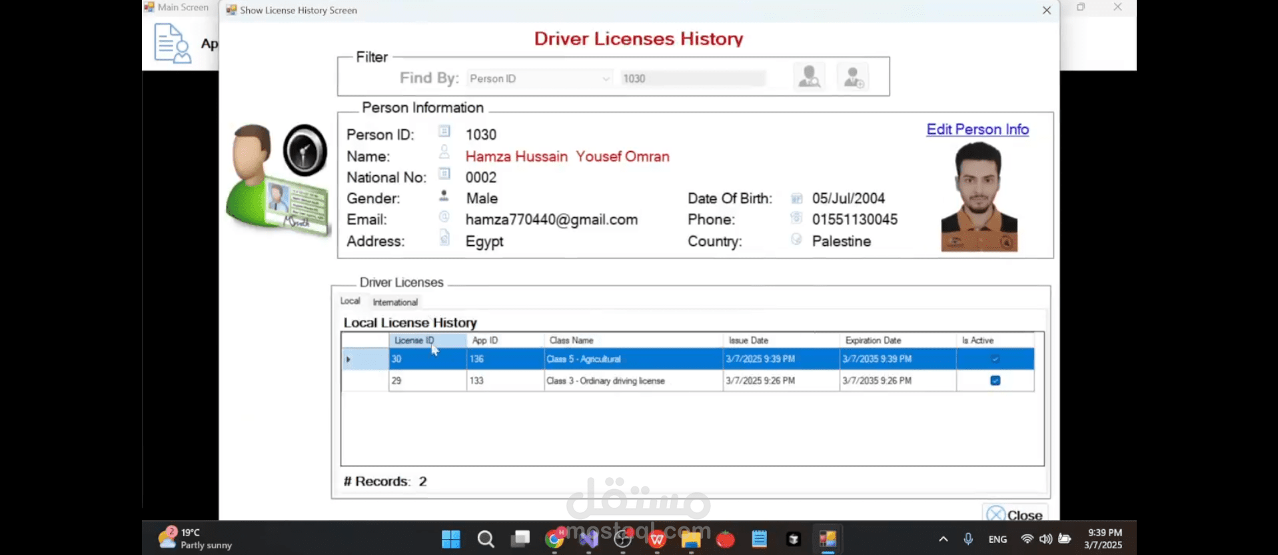Viewport: 1278px width, 555px height.
Task: Open the volume tray icon
Action: click(1045, 539)
